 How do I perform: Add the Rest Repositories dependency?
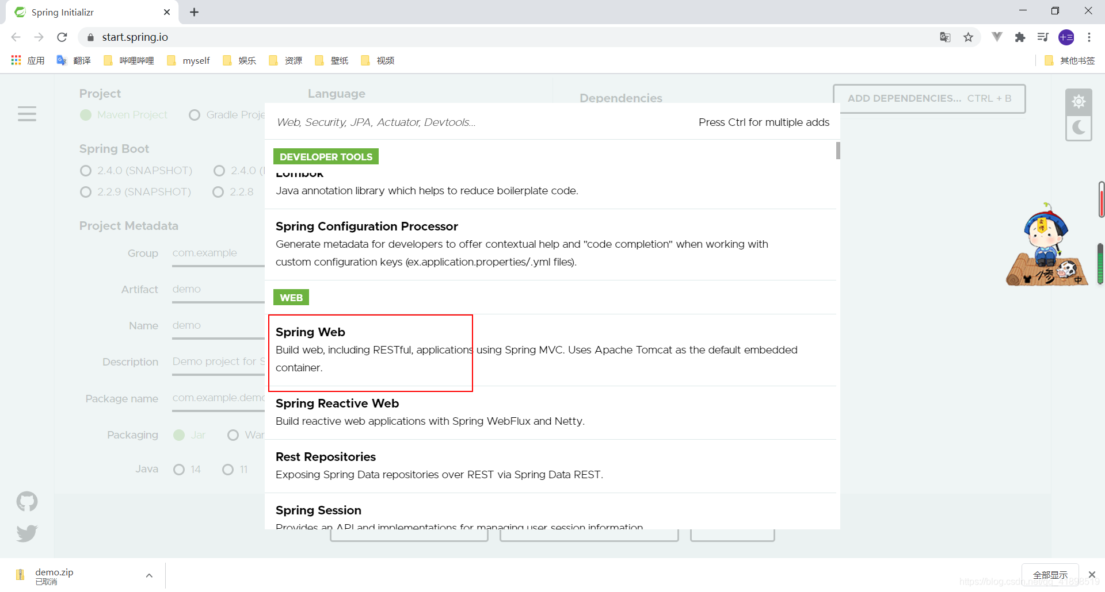551,466
